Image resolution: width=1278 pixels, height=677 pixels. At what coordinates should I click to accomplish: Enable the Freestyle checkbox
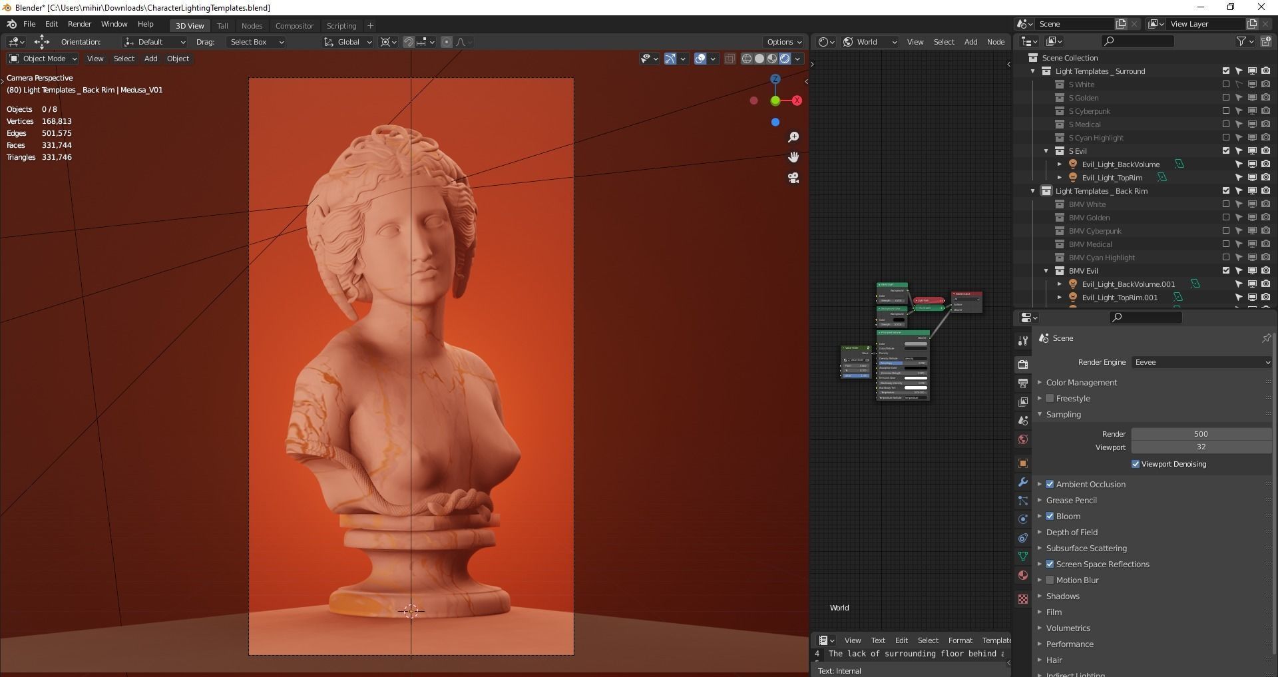click(x=1050, y=398)
